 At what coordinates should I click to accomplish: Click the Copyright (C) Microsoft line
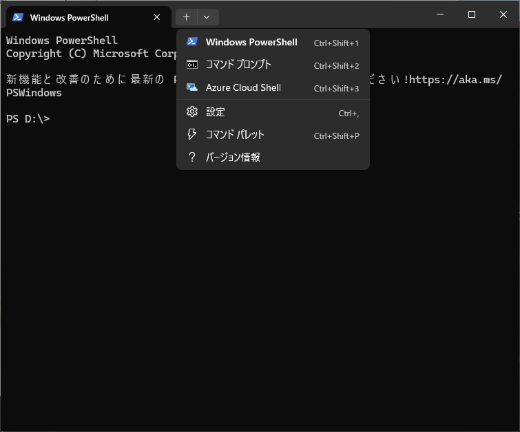coord(91,54)
